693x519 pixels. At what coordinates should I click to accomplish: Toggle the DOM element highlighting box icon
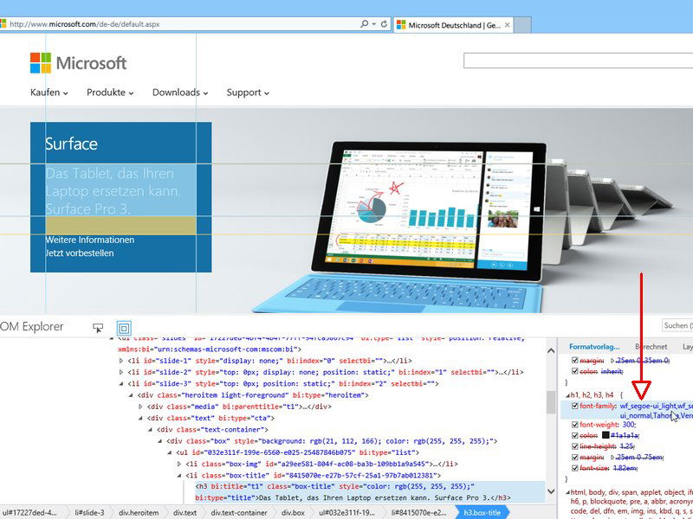[x=124, y=328]
